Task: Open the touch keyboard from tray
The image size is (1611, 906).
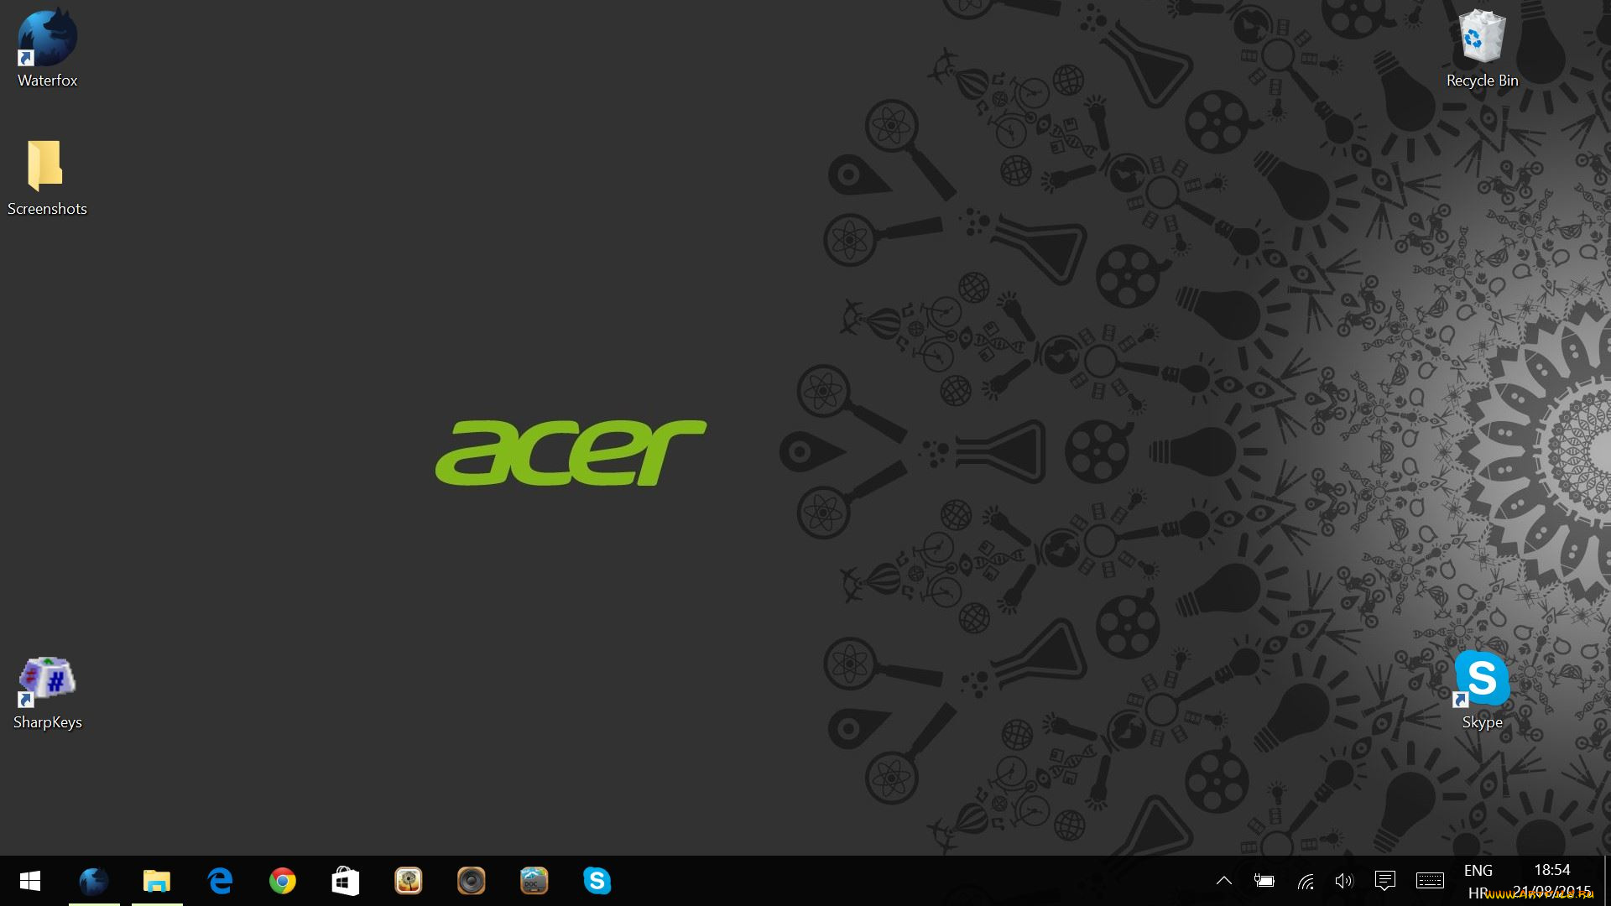Action: 1430,881
